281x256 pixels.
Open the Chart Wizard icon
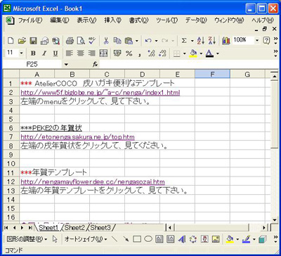[x=226, y=41]
